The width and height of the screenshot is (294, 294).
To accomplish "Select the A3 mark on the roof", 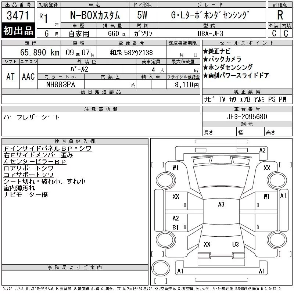I will click(x=221, y=204).
